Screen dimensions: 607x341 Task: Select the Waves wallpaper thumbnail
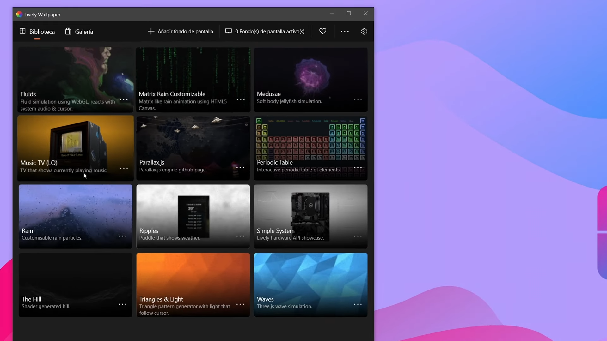tap(310, 275)
